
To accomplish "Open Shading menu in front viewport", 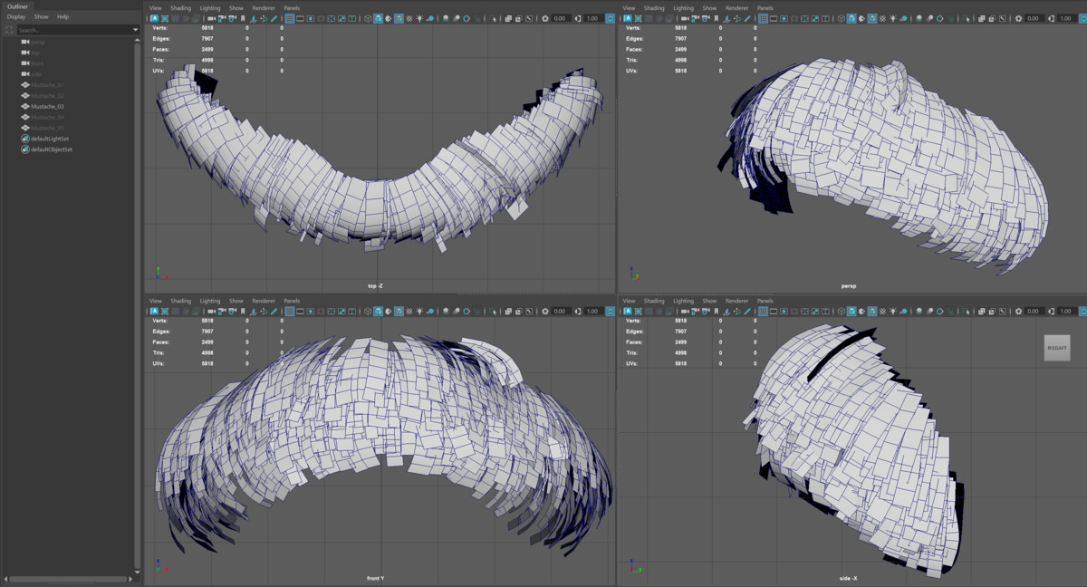I will pos(181,301).
